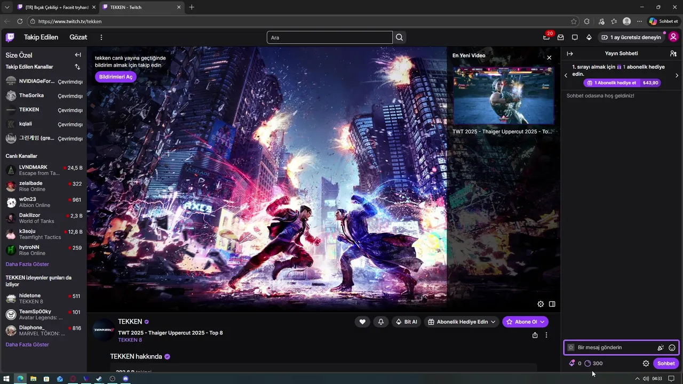The width and height of the screenshot is (683, 384).
Task: Open NVIDIAGeForce followed channel in sidebar
Action: pos(44,81)
